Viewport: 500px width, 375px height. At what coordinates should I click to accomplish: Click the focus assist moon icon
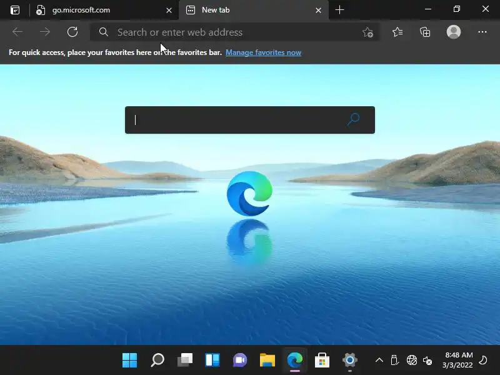point(483,360)
